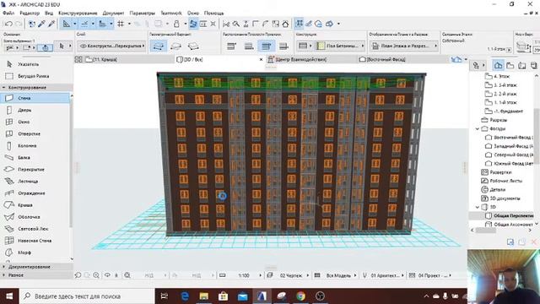Choose the first geometry method icon
Screen dimensions: 540x304
pyautogui.click(x=158, y=46)
